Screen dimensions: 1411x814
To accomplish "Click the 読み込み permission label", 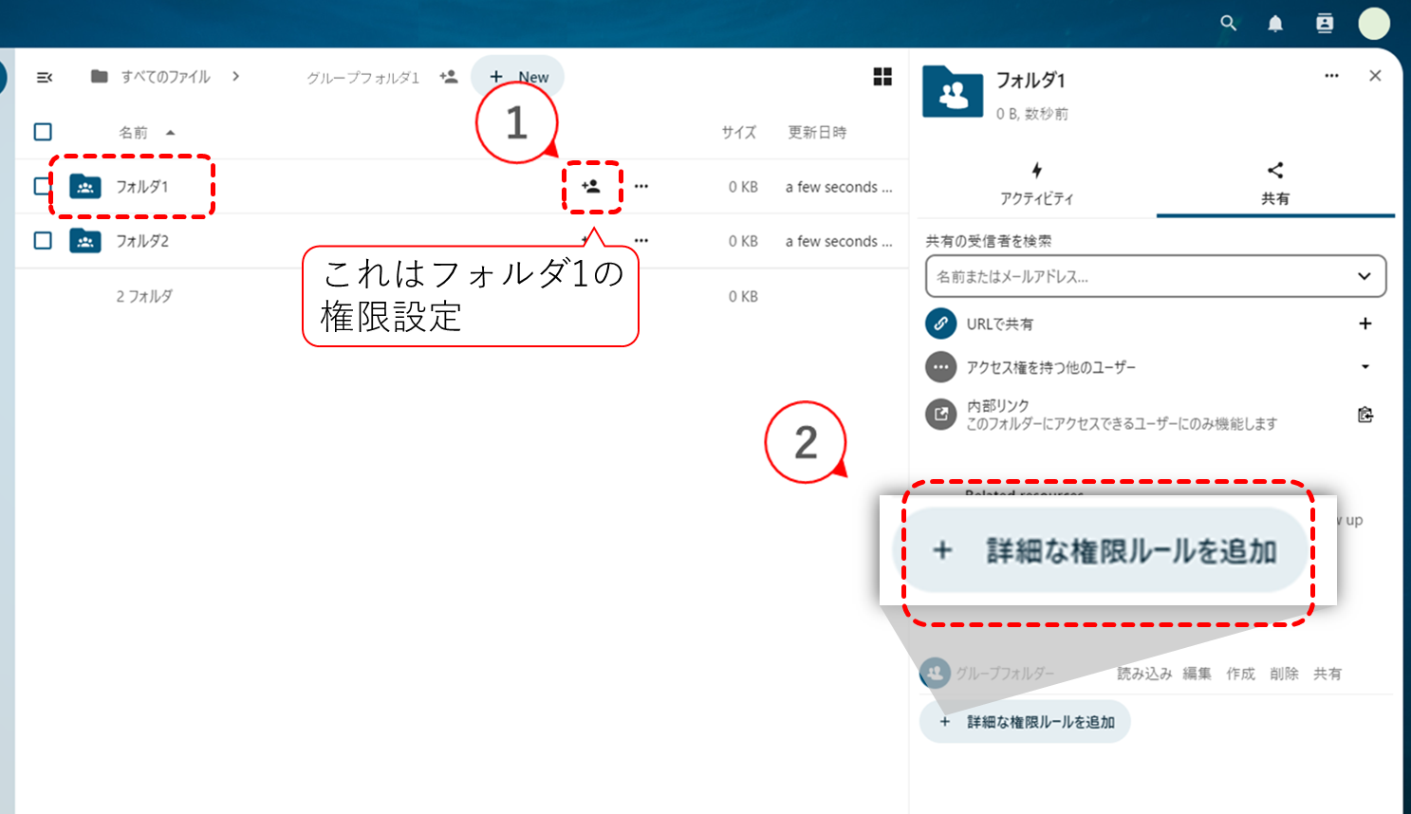I will [x=1144, y=674].
